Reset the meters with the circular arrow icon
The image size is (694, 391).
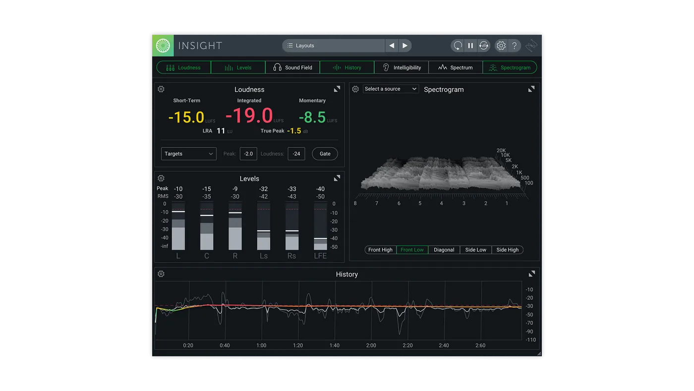[458, 46]
